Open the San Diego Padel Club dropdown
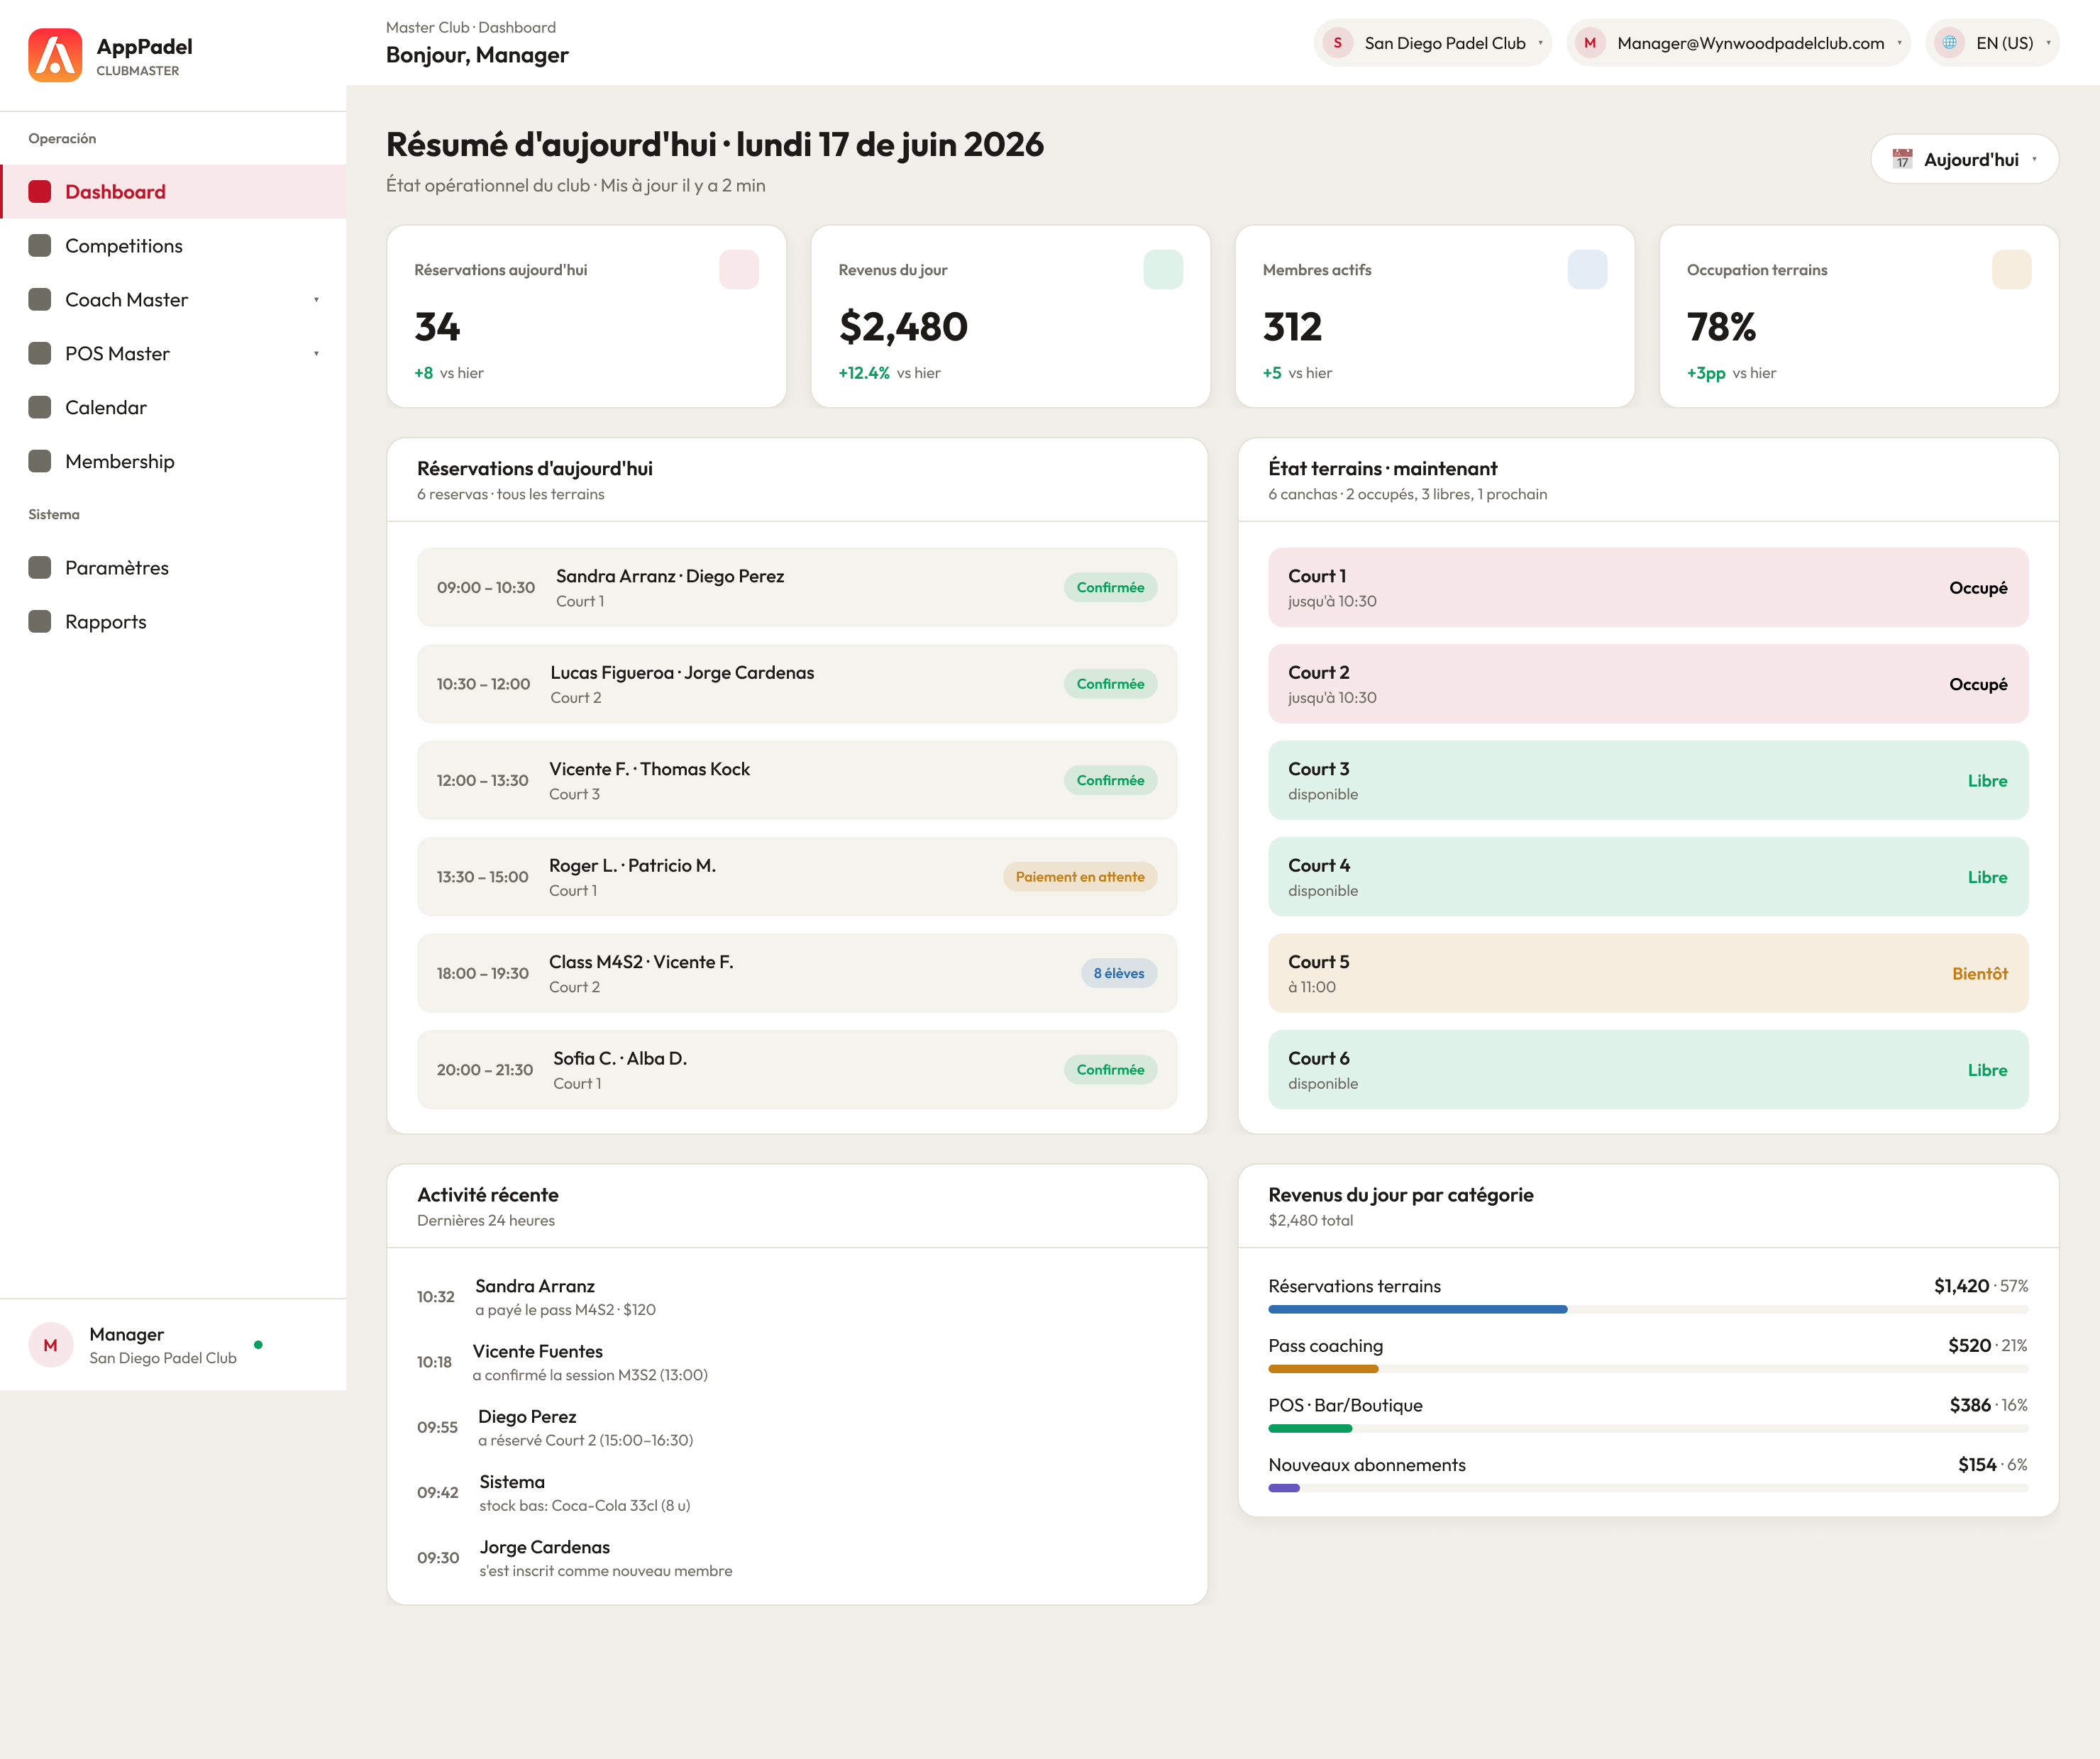2100x1759 pixels. [x=1432, y=43]
